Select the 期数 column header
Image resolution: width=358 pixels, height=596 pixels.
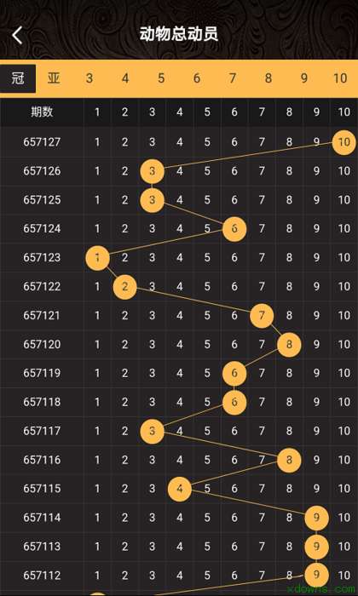(42, 112)
